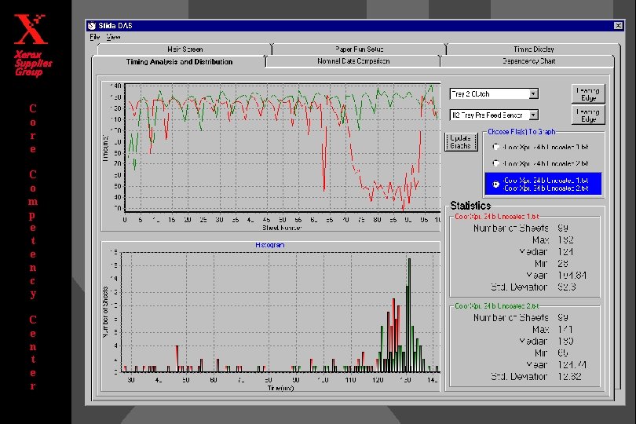Select the Timing Analysis and Distribution tab
Viewport: 636px width, 424px height.
pos(179,61)
